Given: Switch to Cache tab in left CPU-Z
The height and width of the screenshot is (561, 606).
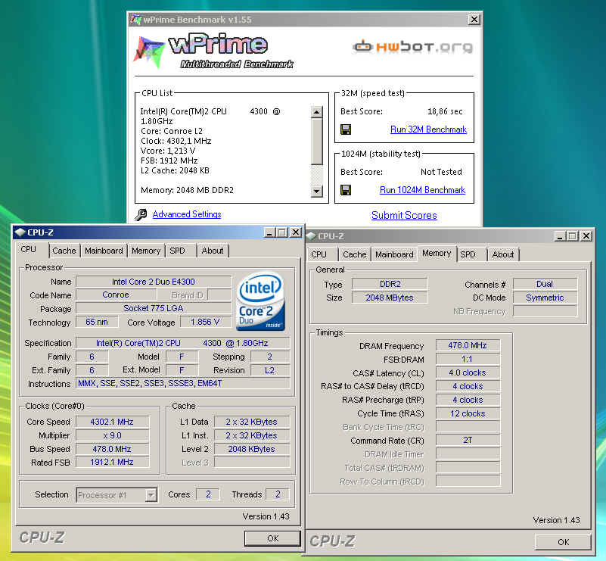Looking at the screenshot, I should [64, 251].
